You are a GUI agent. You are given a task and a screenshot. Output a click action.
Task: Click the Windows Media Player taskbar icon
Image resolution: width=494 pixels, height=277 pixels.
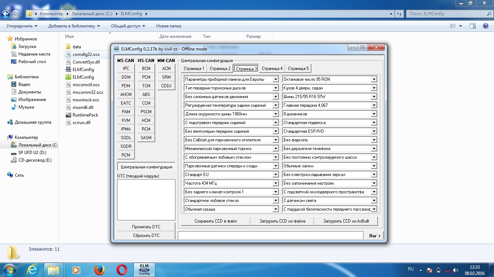tap(76, 269)
